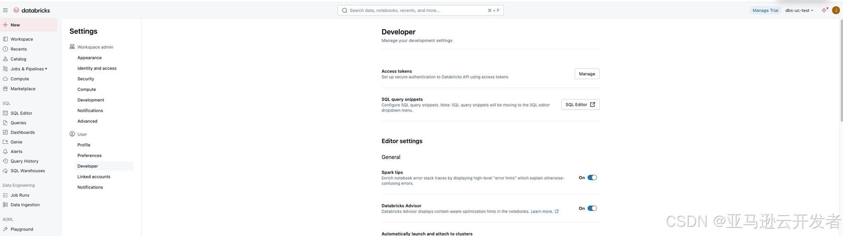
Task: Open Notifications under User section
Action: click(90, 187)
